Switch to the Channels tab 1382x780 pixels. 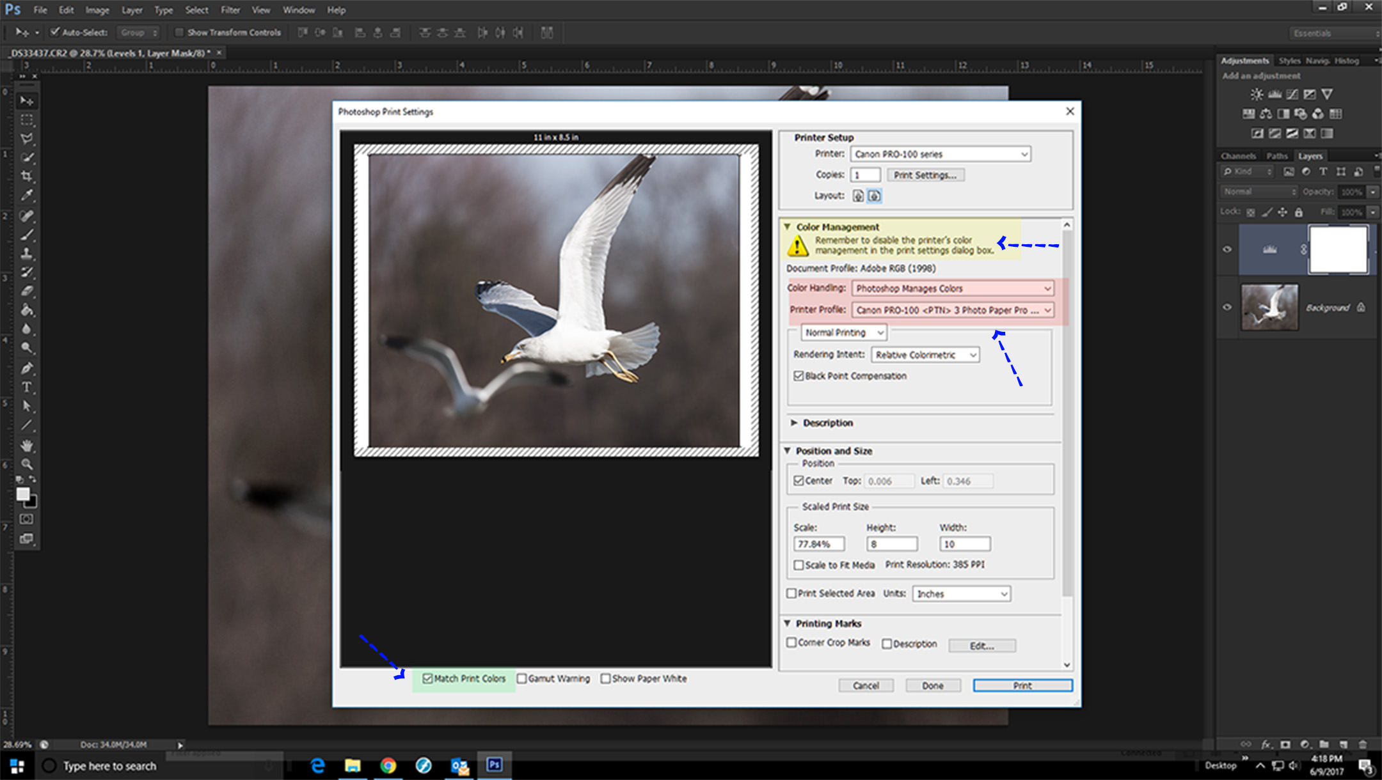pyautogui.click(x=1239, y=155)
